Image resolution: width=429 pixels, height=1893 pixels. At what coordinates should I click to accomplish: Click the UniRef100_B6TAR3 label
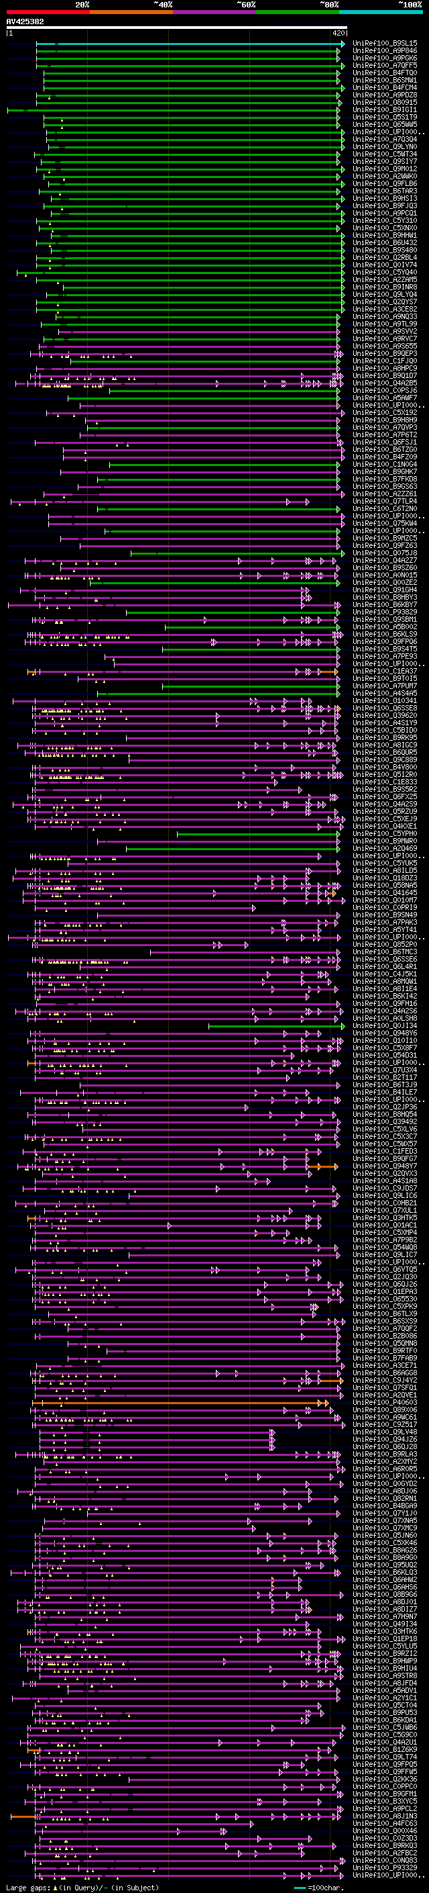tap(385, 191)
